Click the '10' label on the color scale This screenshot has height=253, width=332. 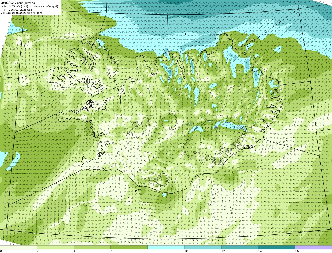(x=186, y=251)
